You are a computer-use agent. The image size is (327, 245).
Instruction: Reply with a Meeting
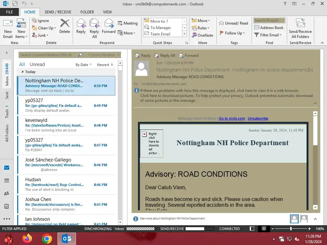[128, 23]
